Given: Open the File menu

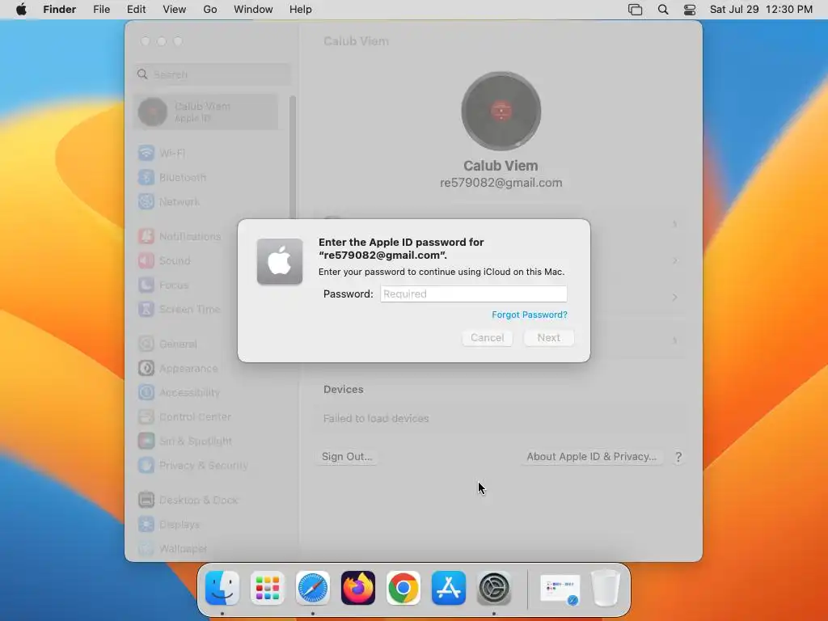Looking at the screenshot, I should pyautogui.click(x=101, y=10).
